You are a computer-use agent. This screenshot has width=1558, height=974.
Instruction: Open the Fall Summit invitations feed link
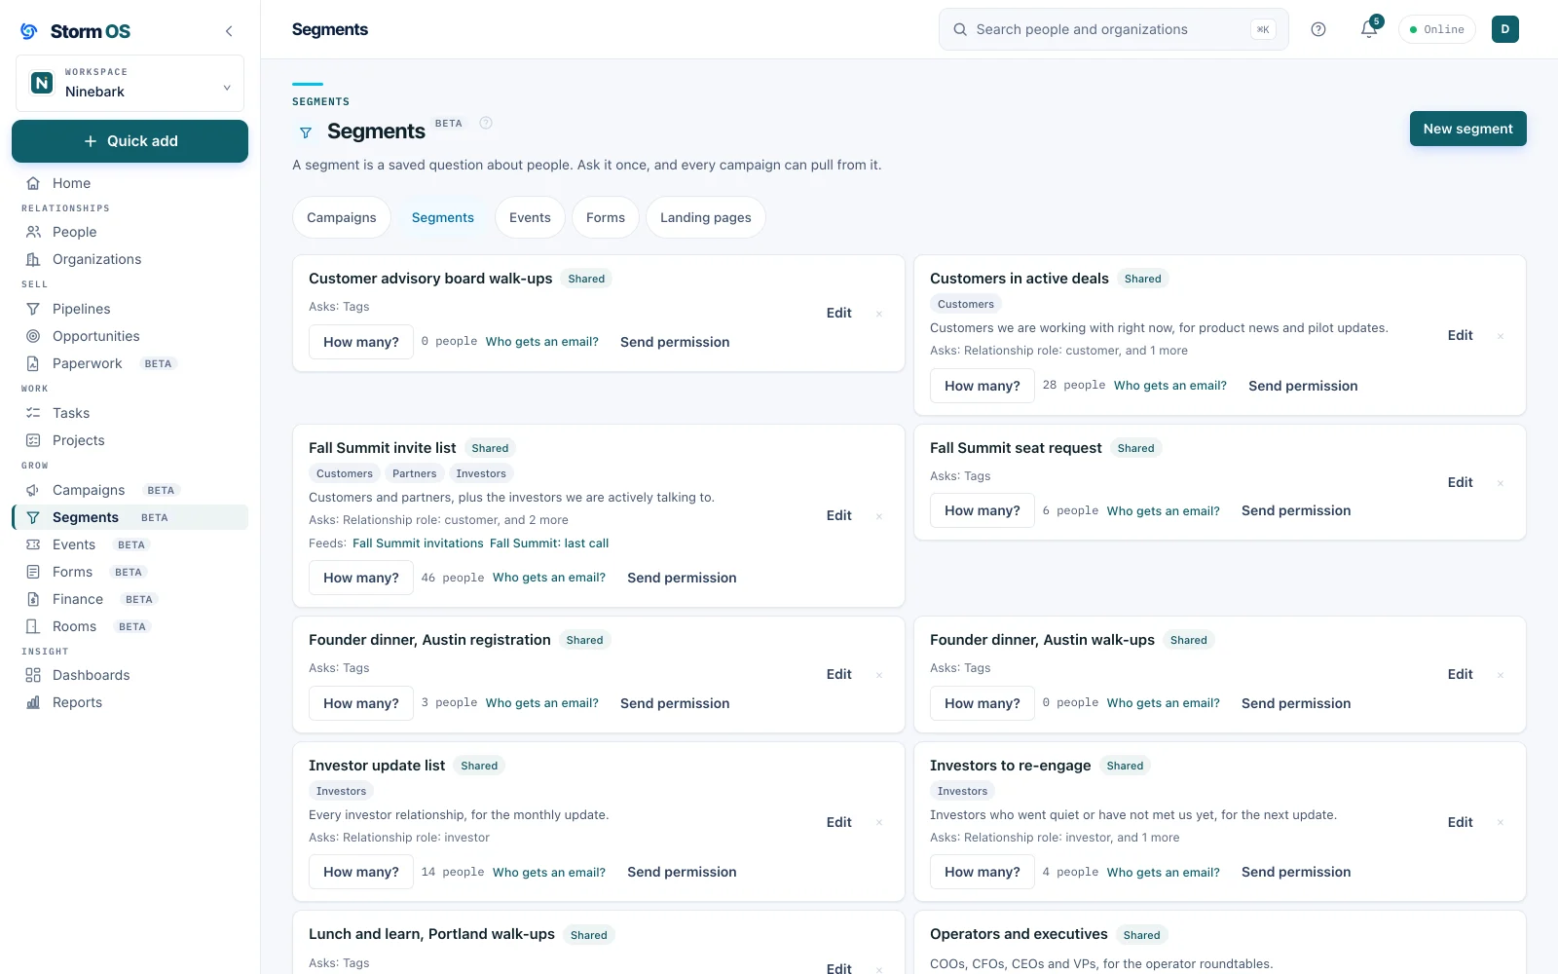418,543
